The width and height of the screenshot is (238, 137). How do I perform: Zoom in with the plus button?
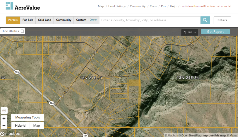coord(4,119)
